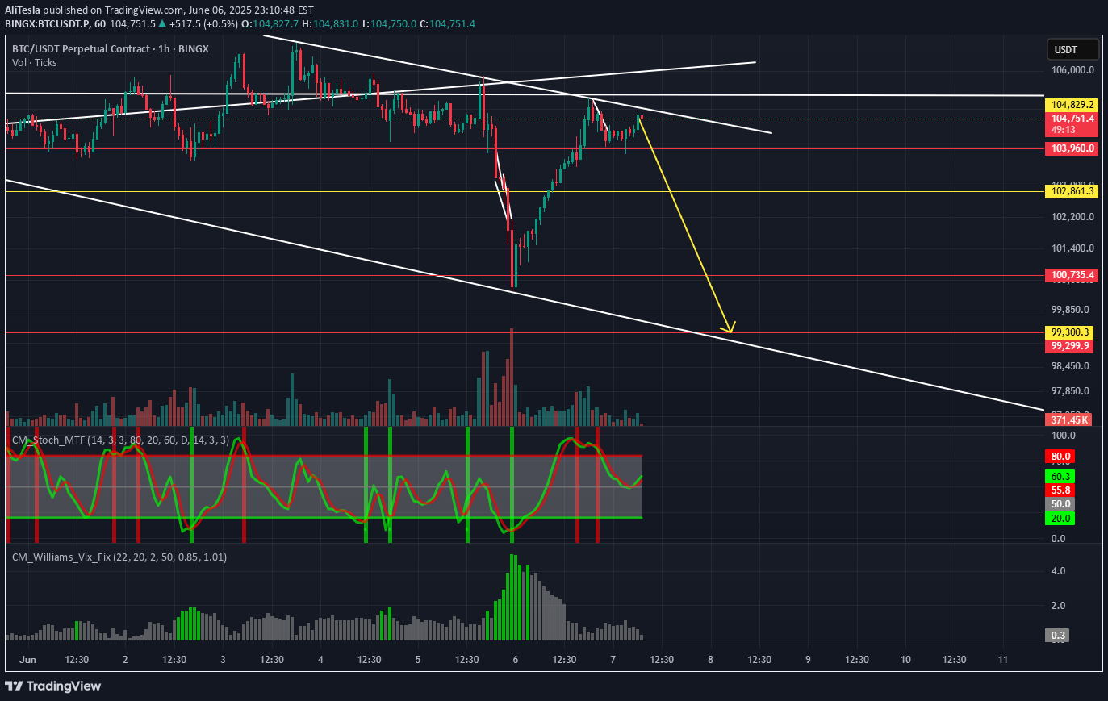The width and height of the screenshot is (1108, 701).
Task: Click the red 99,299.9 price label
Action: point(1070,346)
